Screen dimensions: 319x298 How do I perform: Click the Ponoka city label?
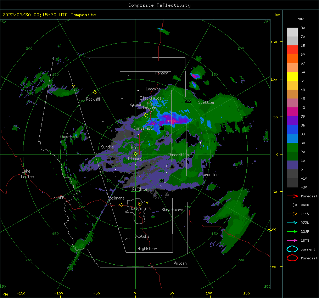162,73
